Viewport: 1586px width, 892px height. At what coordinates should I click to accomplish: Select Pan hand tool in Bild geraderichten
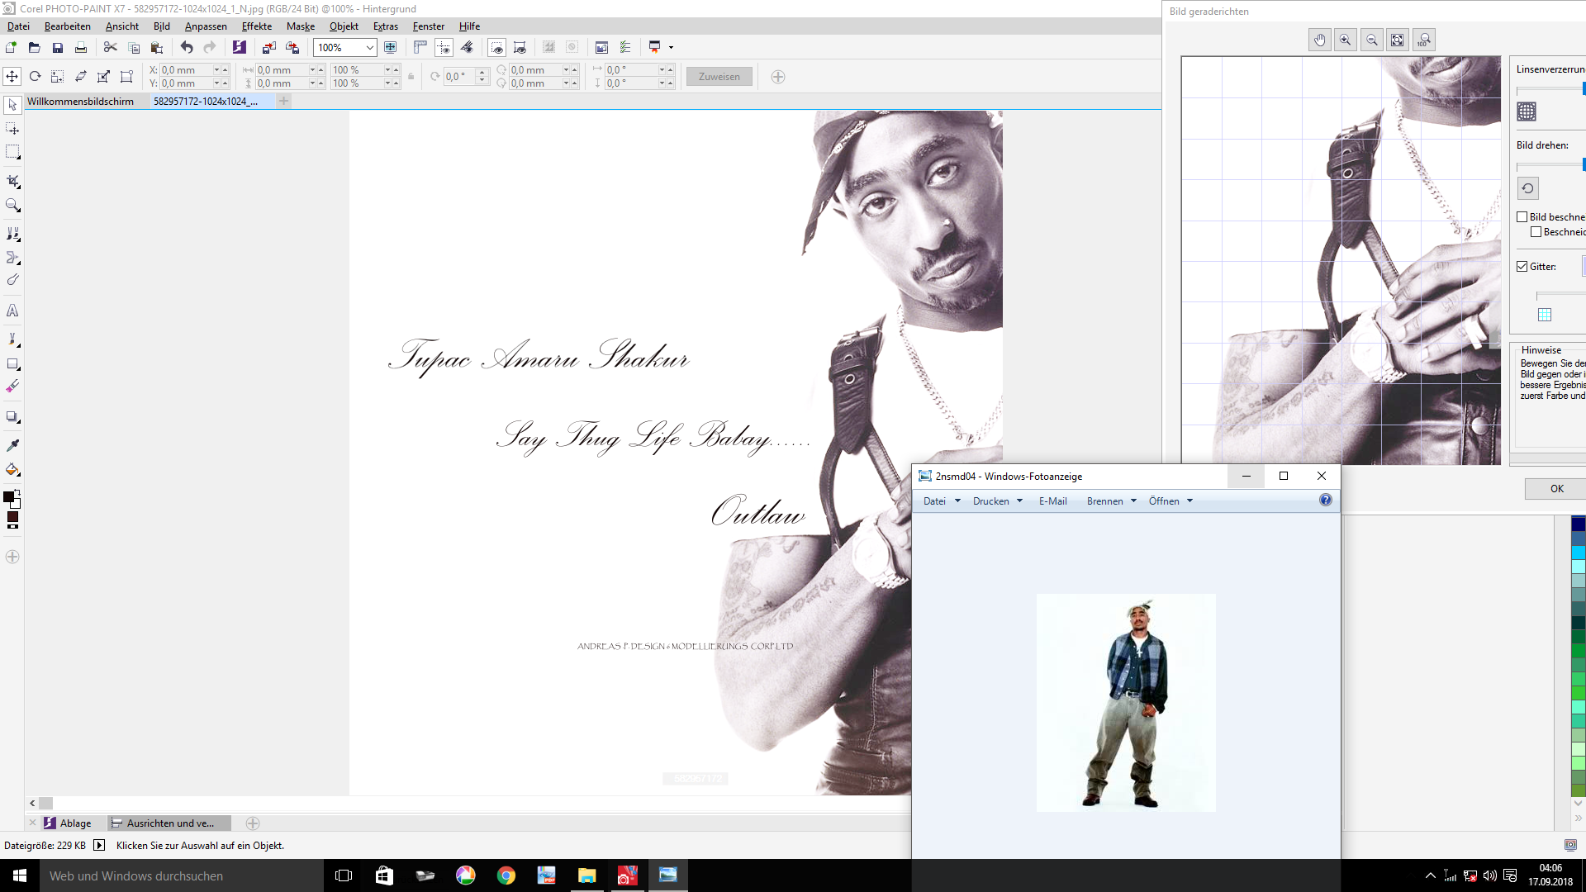(x=1320, y=40)
